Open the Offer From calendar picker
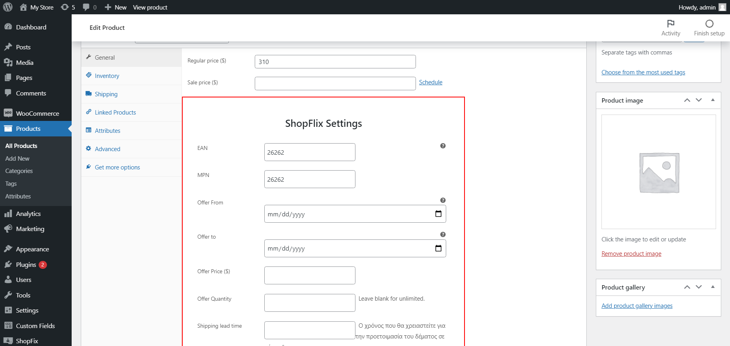Screen dimensions: 730x346 pos(438,214)
